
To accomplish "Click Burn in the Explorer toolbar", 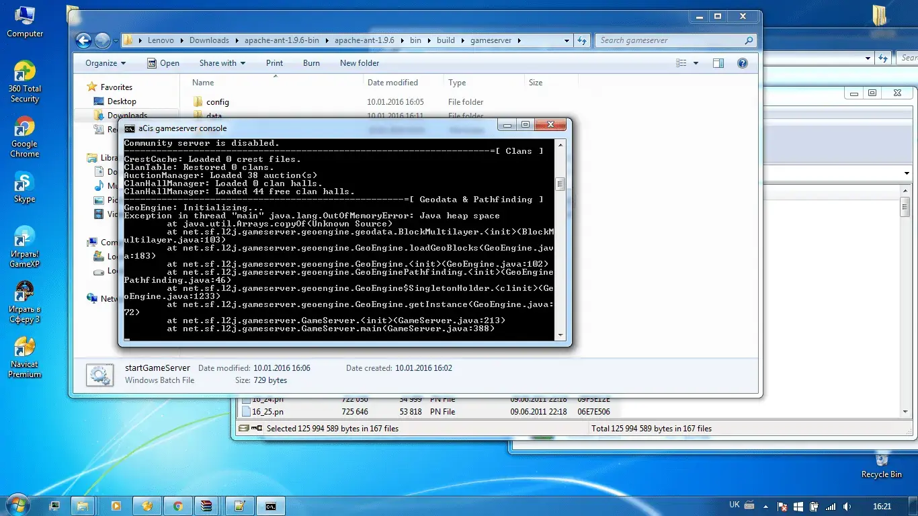I will click(311, 63).
